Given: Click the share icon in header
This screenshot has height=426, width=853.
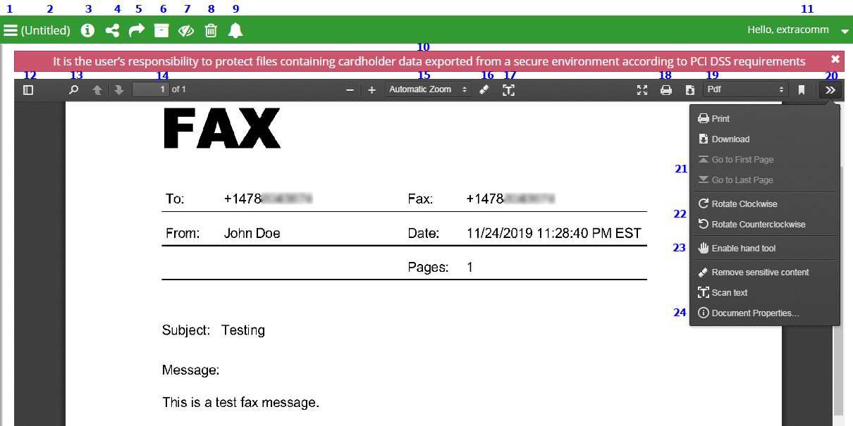Looking at the screenshot, I should point(112,30).
